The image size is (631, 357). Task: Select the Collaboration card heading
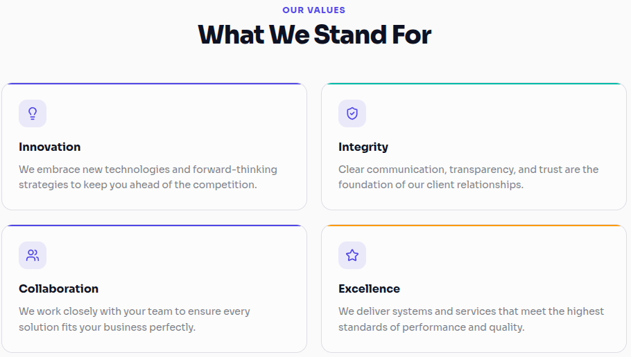pos(58,289)
